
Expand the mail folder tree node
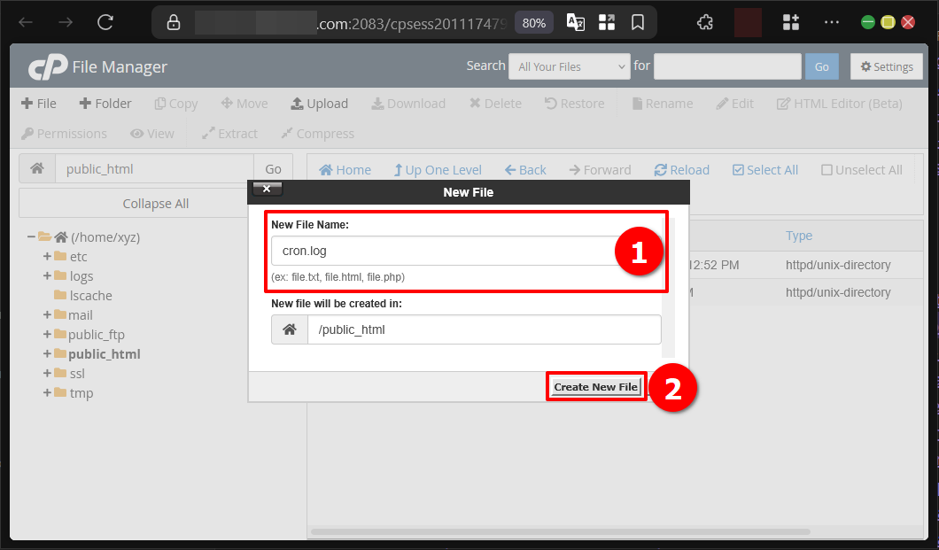pos(47,315)
